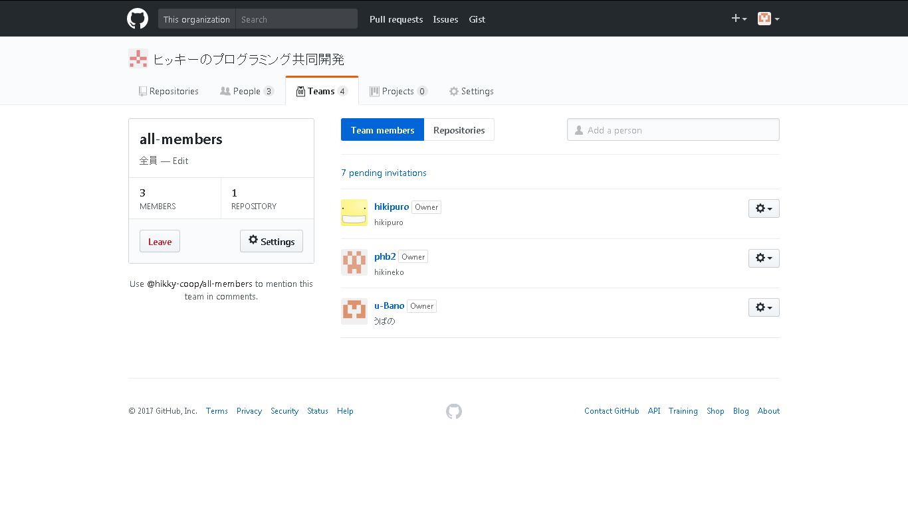The height and width of the screenshot is (510, 908).
Task: Click the u-Bano avatar image
Action: tap(354, 311)
